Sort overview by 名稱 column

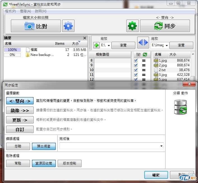click(x=29, y=44)
